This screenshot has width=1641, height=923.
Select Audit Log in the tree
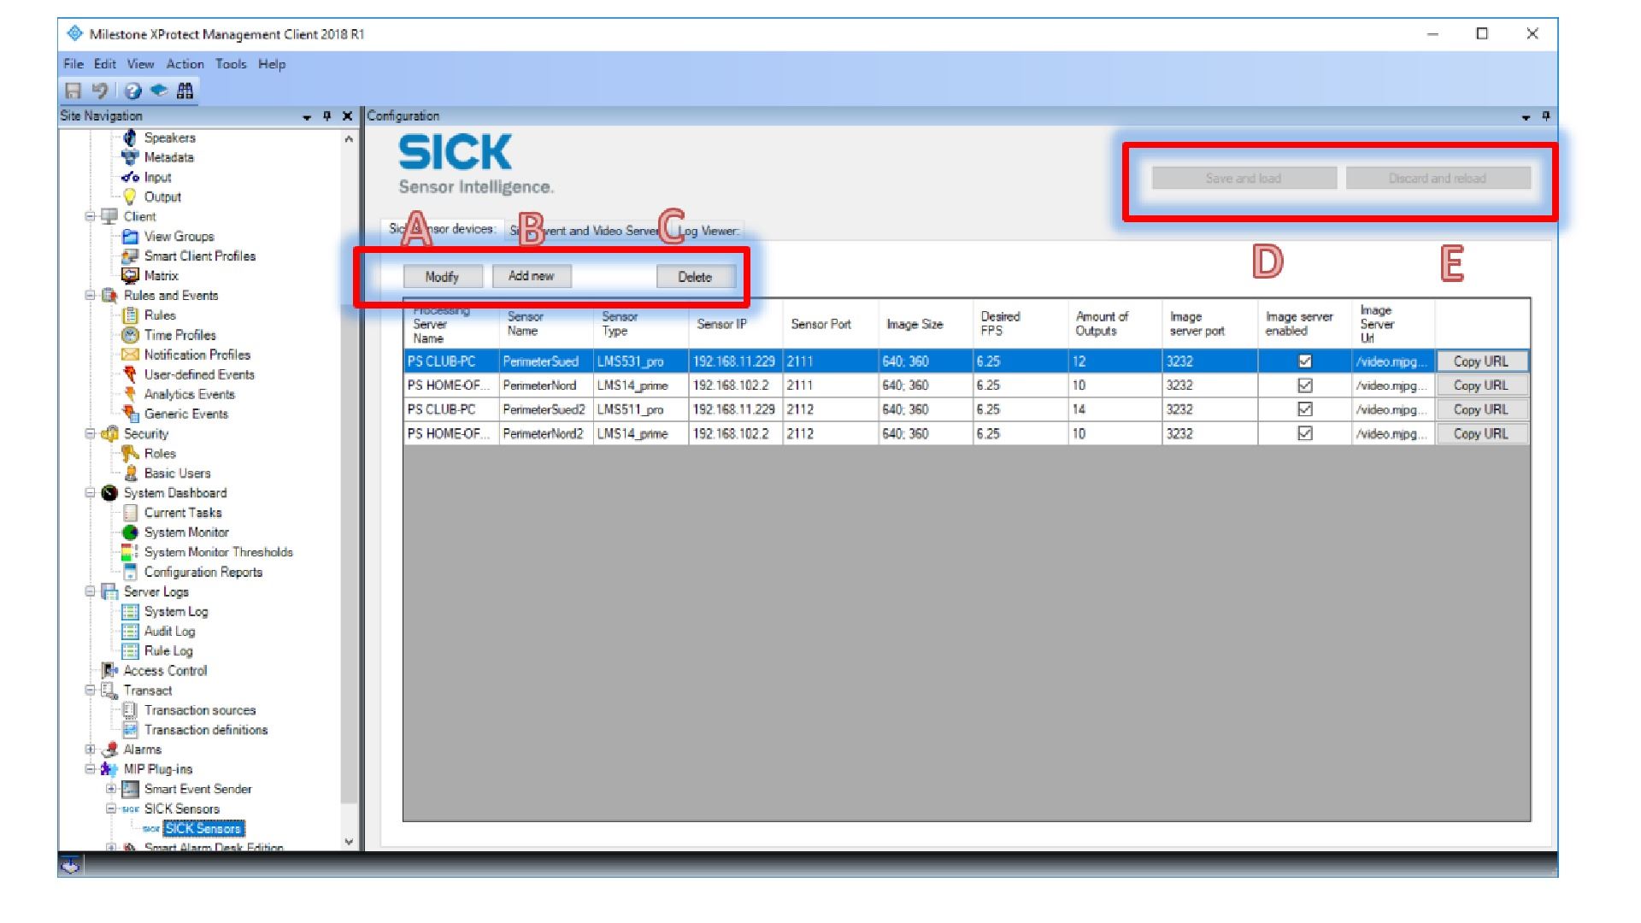click(169, 631)
